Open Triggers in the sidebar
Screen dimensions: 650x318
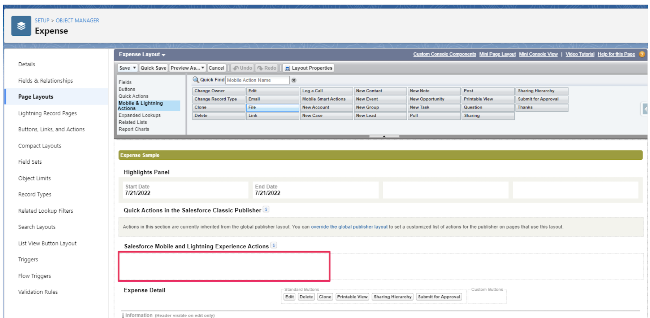pos(28,260)
